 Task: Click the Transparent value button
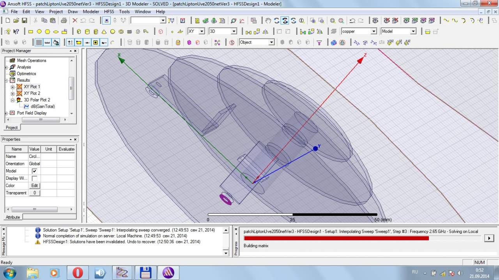34,193
